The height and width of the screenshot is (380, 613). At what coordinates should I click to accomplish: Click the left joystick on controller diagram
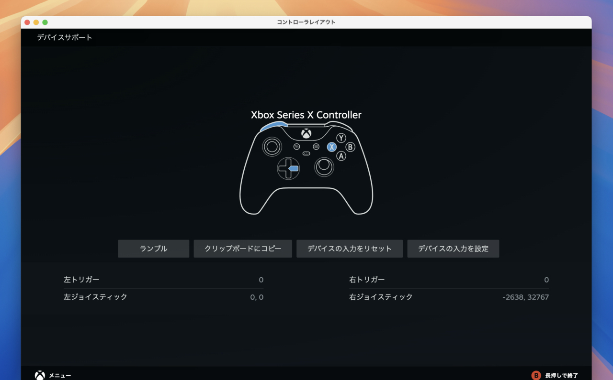pyautogui.click(x=272, y=146)
